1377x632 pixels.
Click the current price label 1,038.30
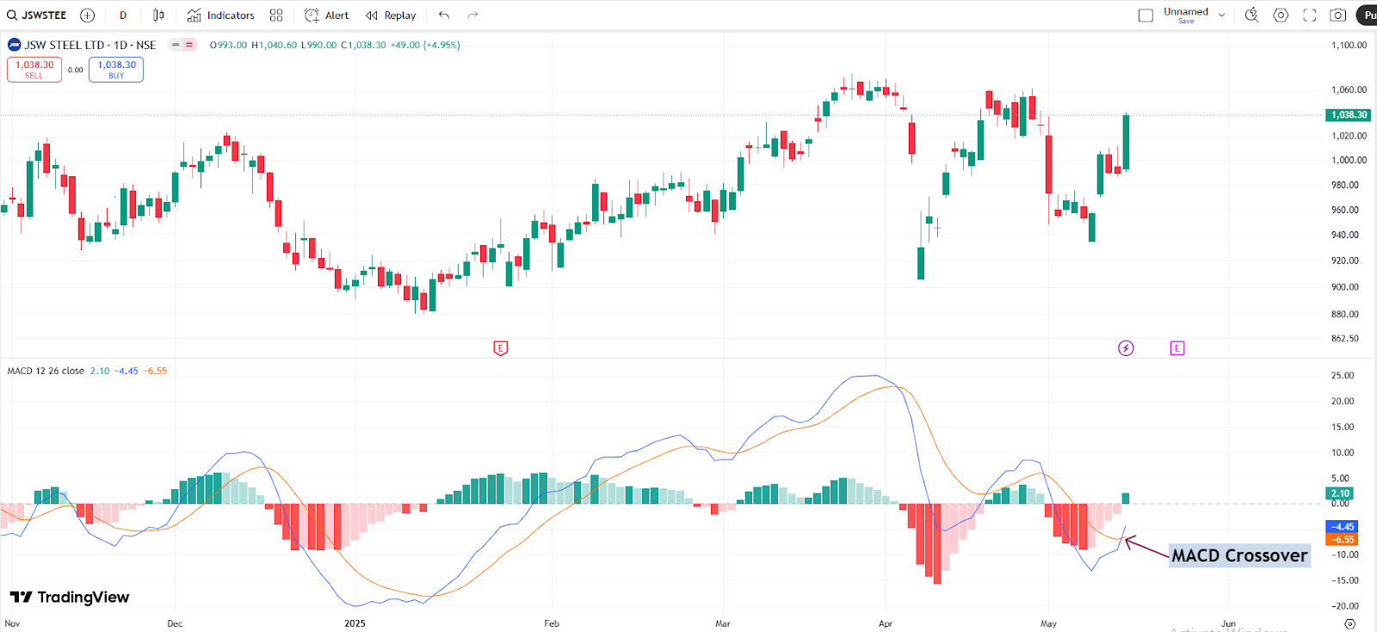pyautogui.click(x=1349, y=115)
